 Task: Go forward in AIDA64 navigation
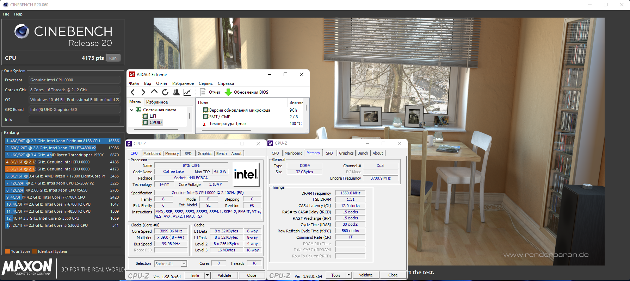tap(143, 92)
